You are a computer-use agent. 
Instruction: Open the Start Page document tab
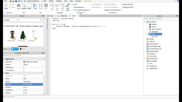[x=50, y=16]
